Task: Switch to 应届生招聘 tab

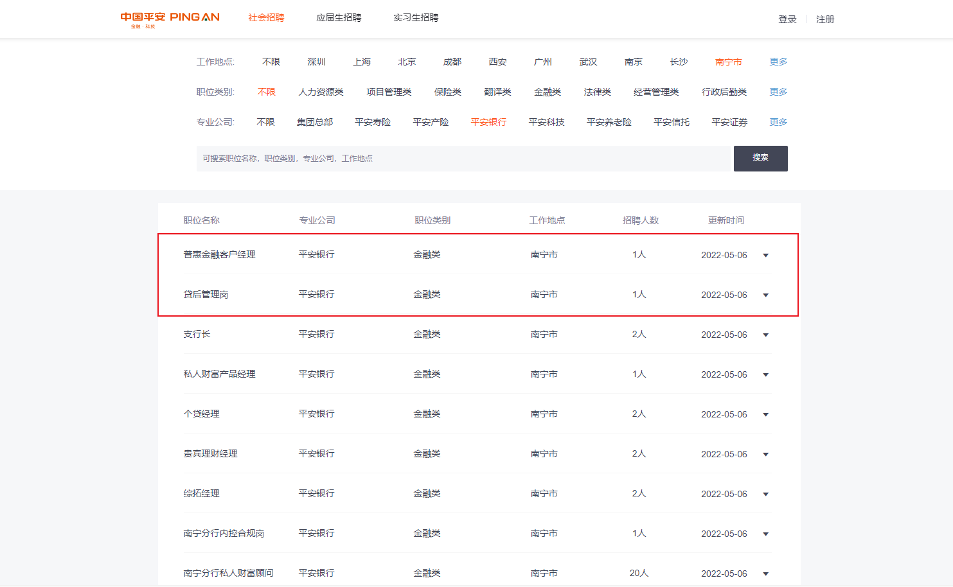Action: pyautogui.click(x=339, y=18)
